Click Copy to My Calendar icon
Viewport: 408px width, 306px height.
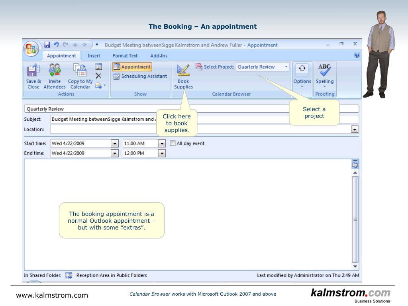tap(80, 70)
